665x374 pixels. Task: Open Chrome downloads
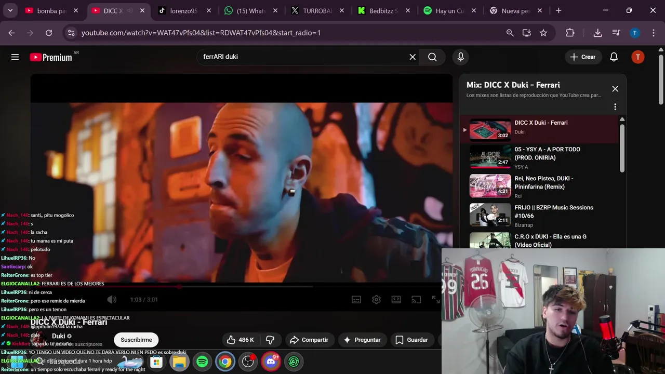[597, 33]
